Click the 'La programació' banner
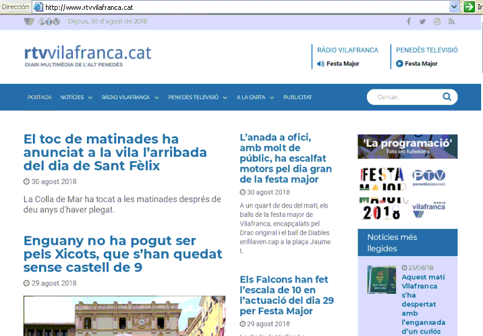 click(407, 146)
